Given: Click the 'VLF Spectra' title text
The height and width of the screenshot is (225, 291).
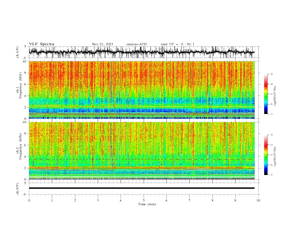Looking at the screenshot, I should (x=42, y=44).
